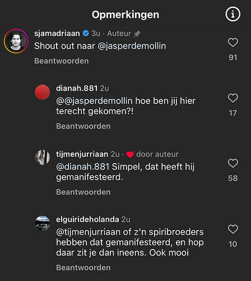The height and width of the screenshot is (281, 251).
Task: Reply to tijmenjurriaan using Beantwoorden
Action: coord(83,192)
